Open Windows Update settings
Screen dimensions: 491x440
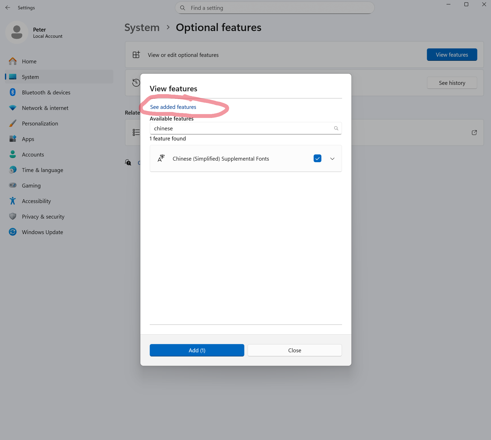coord(59,232)
